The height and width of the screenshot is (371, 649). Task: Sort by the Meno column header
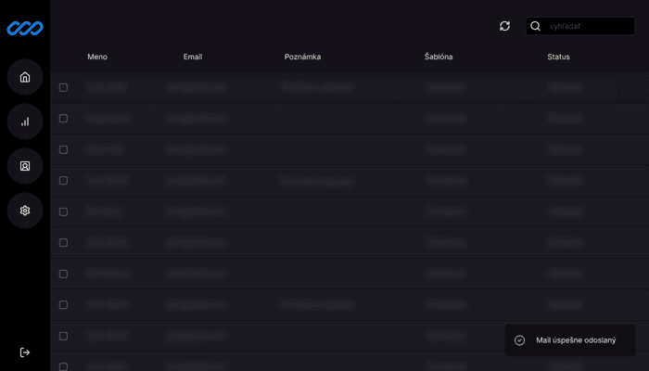97,58
